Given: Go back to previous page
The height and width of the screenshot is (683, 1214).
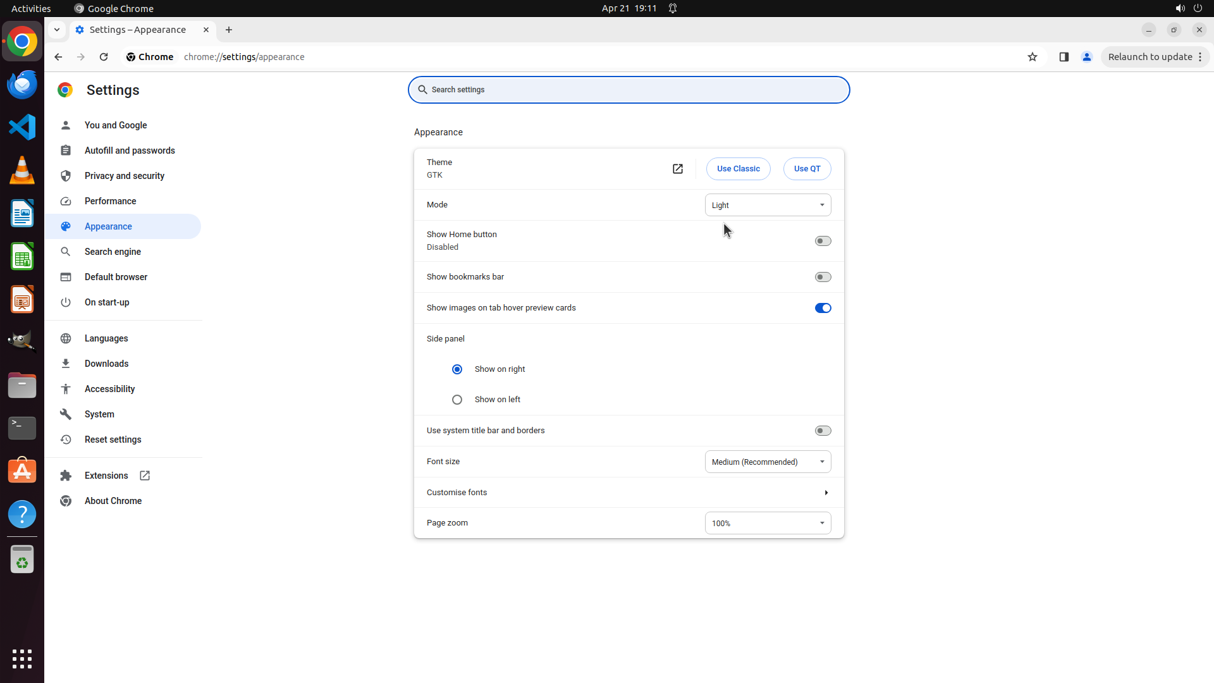Looking at the screenshot, I should (58, 57).
